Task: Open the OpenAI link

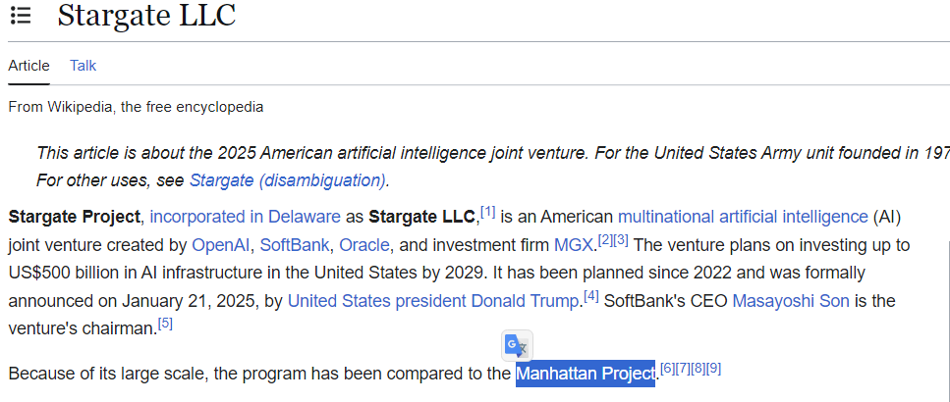Action: (221, 245)
